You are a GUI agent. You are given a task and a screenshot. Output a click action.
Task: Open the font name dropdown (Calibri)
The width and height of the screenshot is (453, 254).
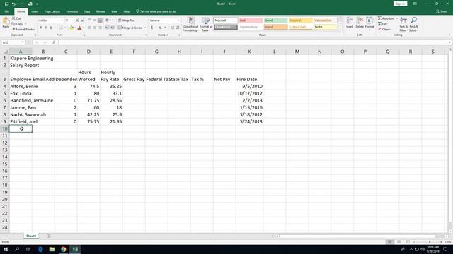(62, 20)
